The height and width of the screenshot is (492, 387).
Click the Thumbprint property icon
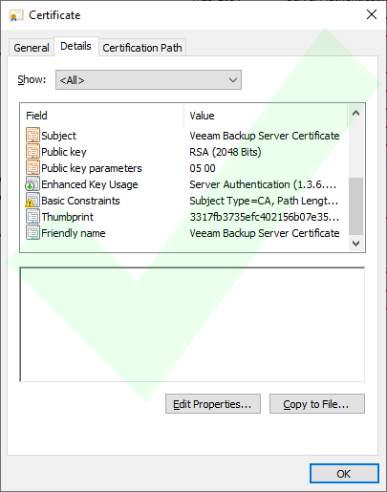(x=32, y=216)
